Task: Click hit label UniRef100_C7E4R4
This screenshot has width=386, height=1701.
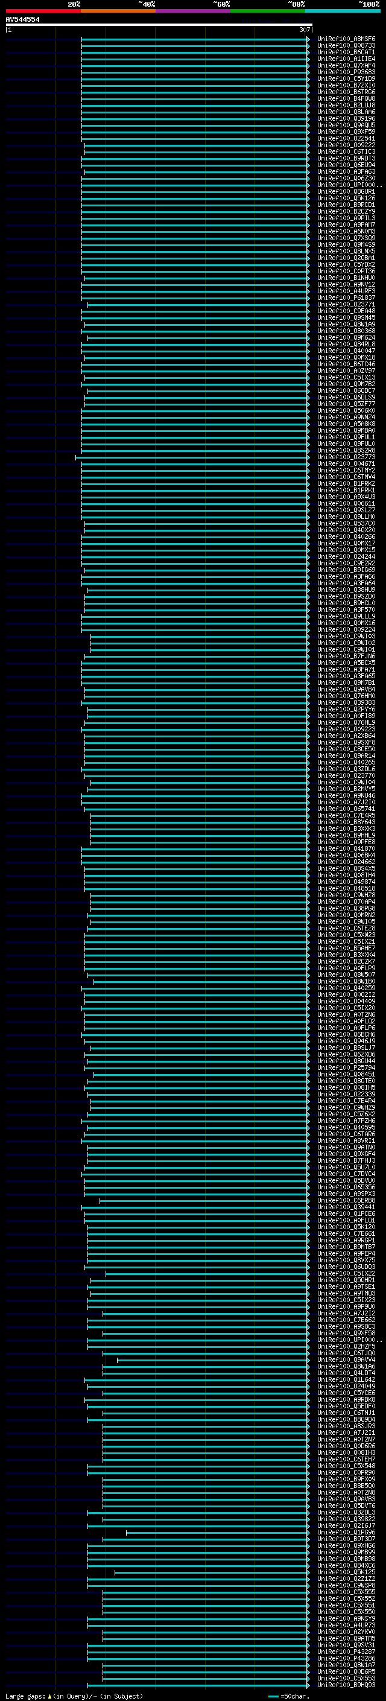Action: click(x=346, y=1101)
